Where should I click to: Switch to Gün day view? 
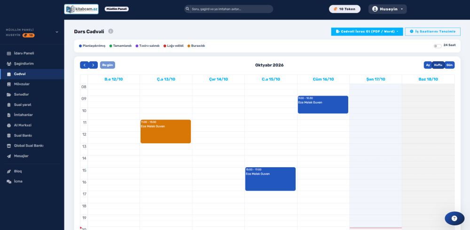(449, 65)
